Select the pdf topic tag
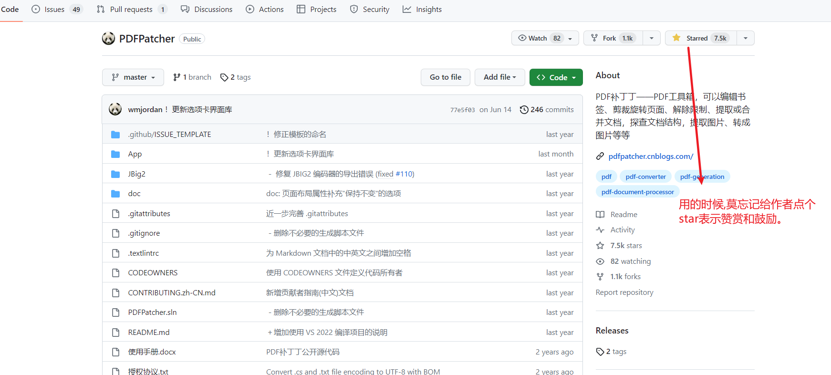 [606, 177]
